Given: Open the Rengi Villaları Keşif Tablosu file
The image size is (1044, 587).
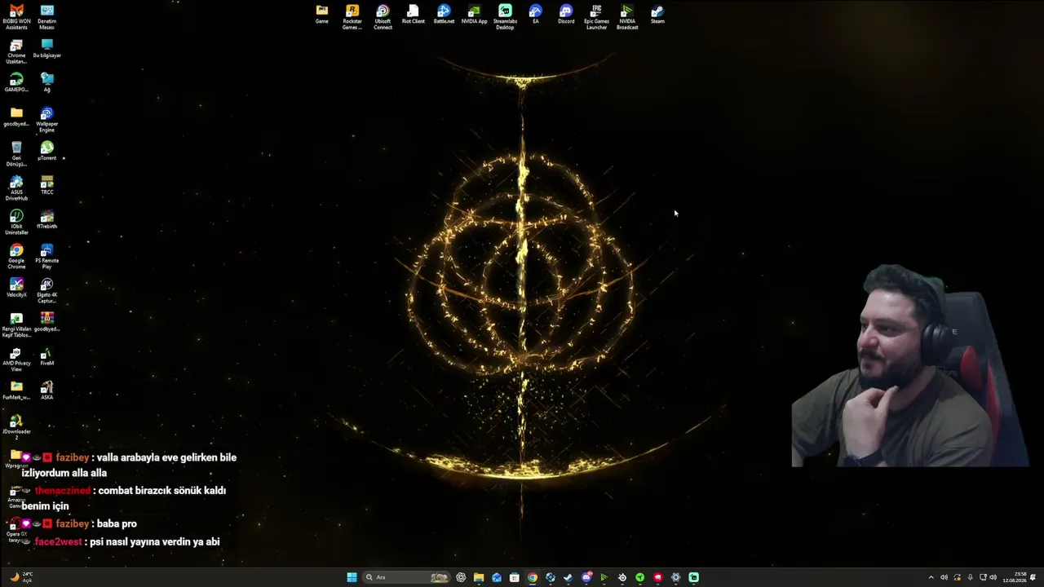Looking at the screenshot, I should [16, 324].
